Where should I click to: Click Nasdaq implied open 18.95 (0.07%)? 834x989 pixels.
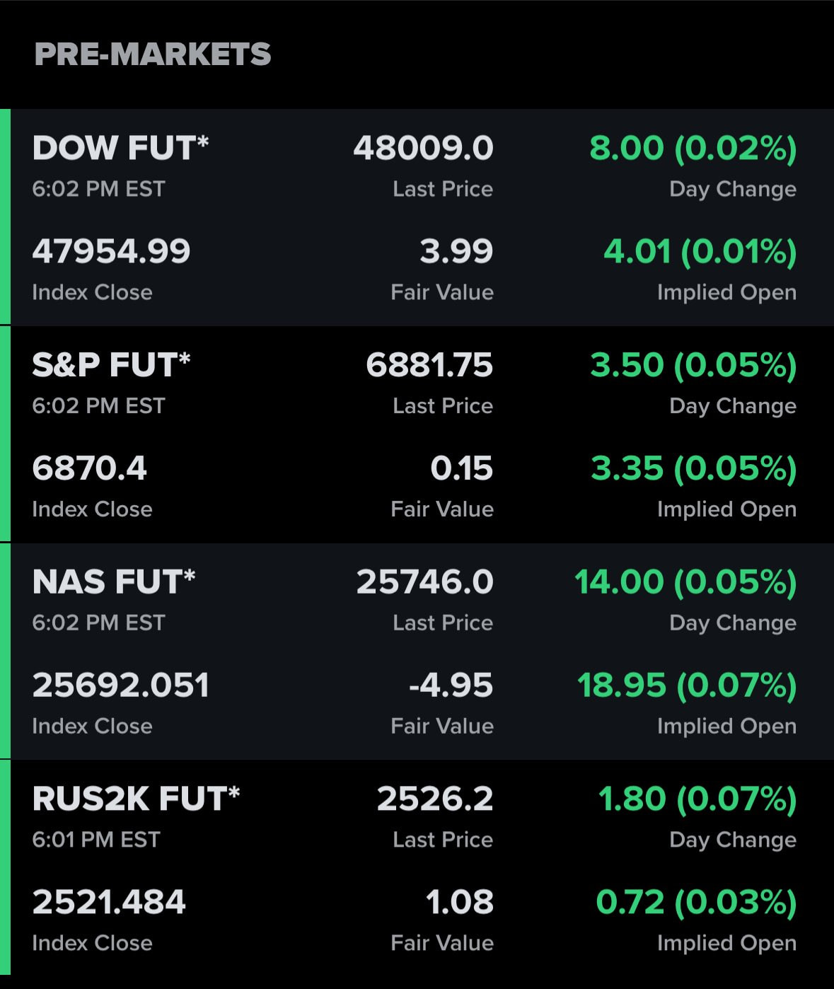687,686
